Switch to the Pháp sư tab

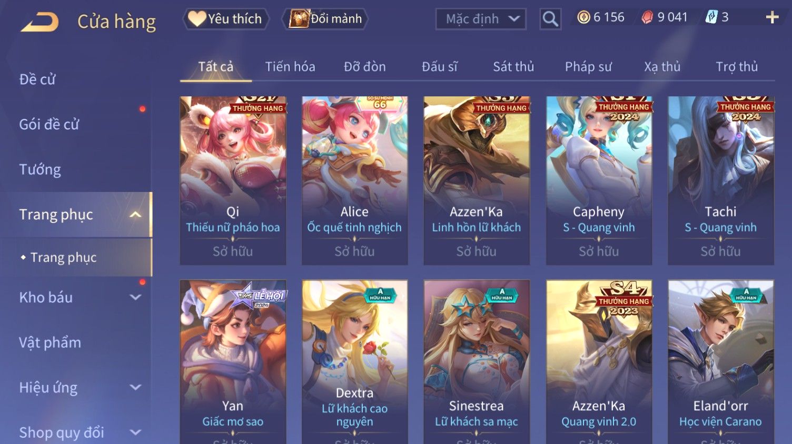point(588,67)
